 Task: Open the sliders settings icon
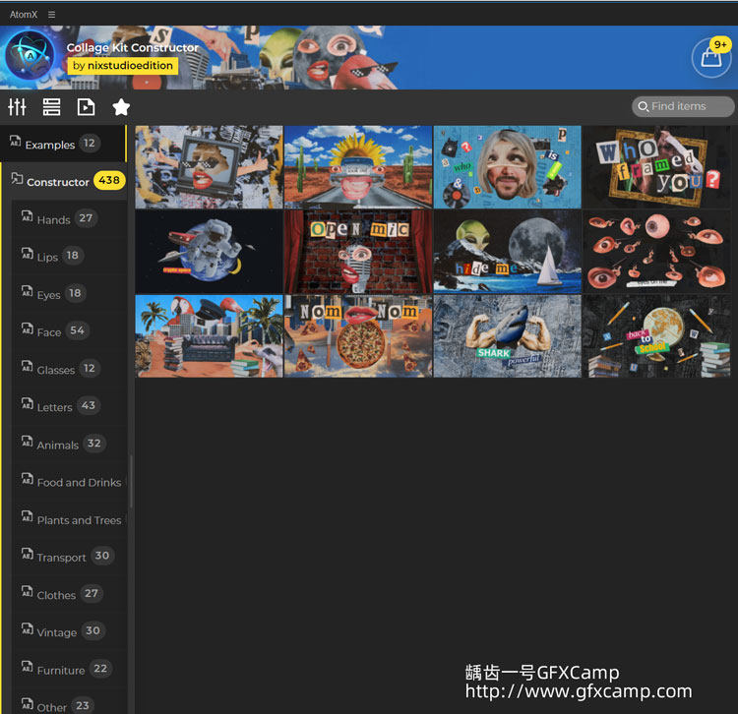(17, 107)
